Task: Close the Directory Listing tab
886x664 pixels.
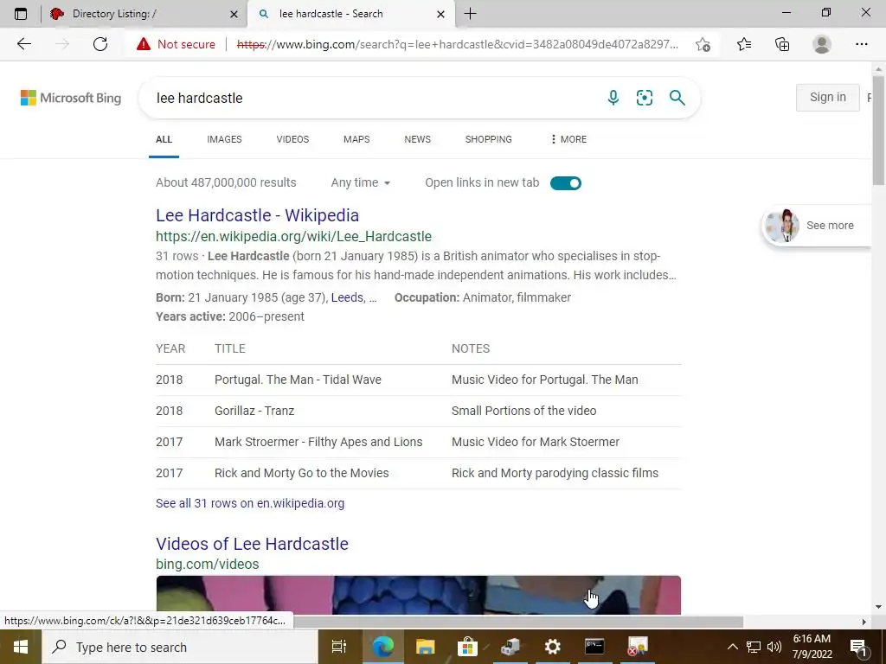Action: coord(234,14)
